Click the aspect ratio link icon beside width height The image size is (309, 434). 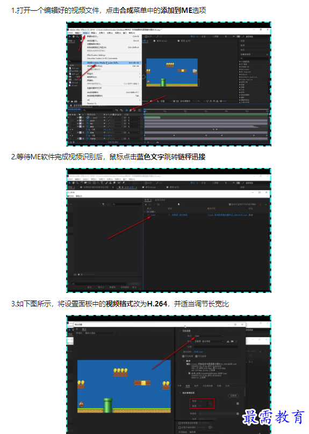coord(207,404)
